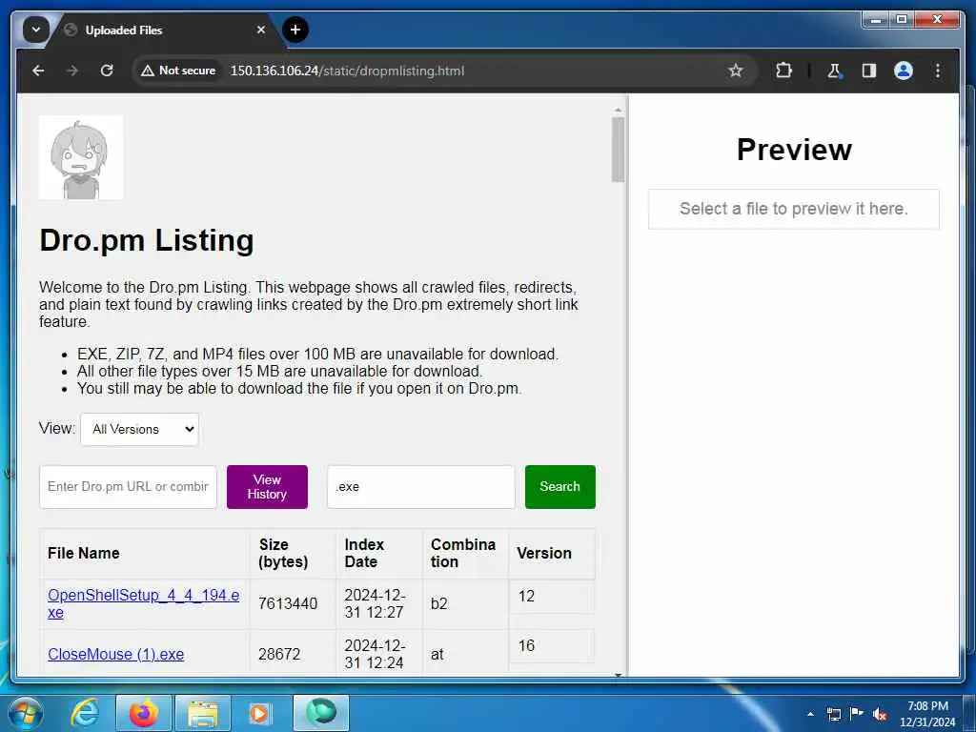This screenshot has width=976, height=732.
Task: Click the size value 28672
Action: tap(279, 654)
